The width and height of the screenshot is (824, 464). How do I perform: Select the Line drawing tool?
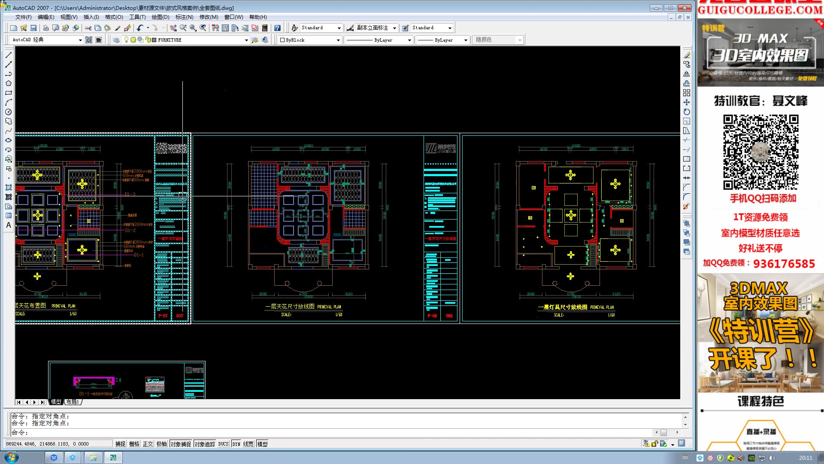coord(8,55)
